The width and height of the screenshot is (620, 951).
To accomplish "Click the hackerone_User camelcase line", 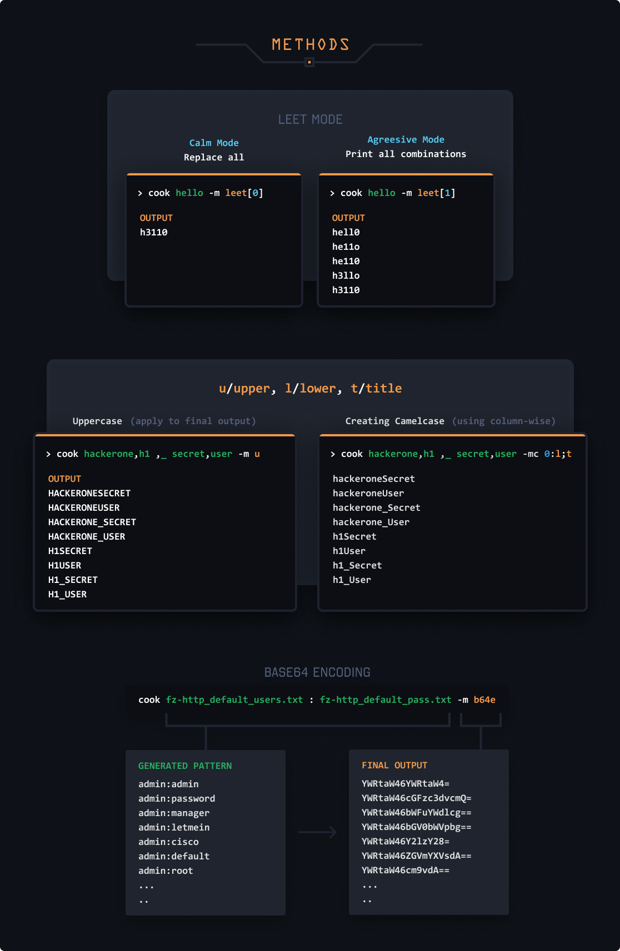I will (371, 522).
